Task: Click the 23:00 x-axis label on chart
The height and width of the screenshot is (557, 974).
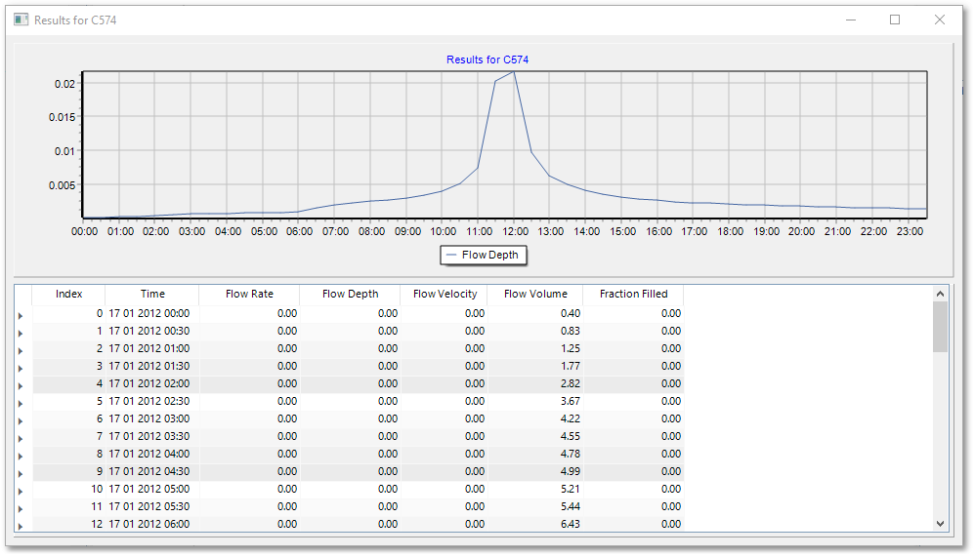Action: tap(910, 231)
